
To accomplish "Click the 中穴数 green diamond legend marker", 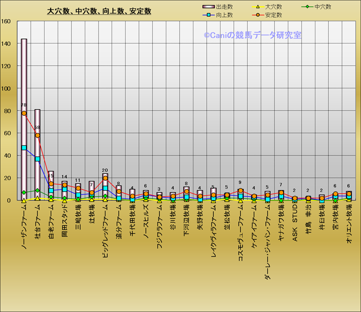I will 308,7.
